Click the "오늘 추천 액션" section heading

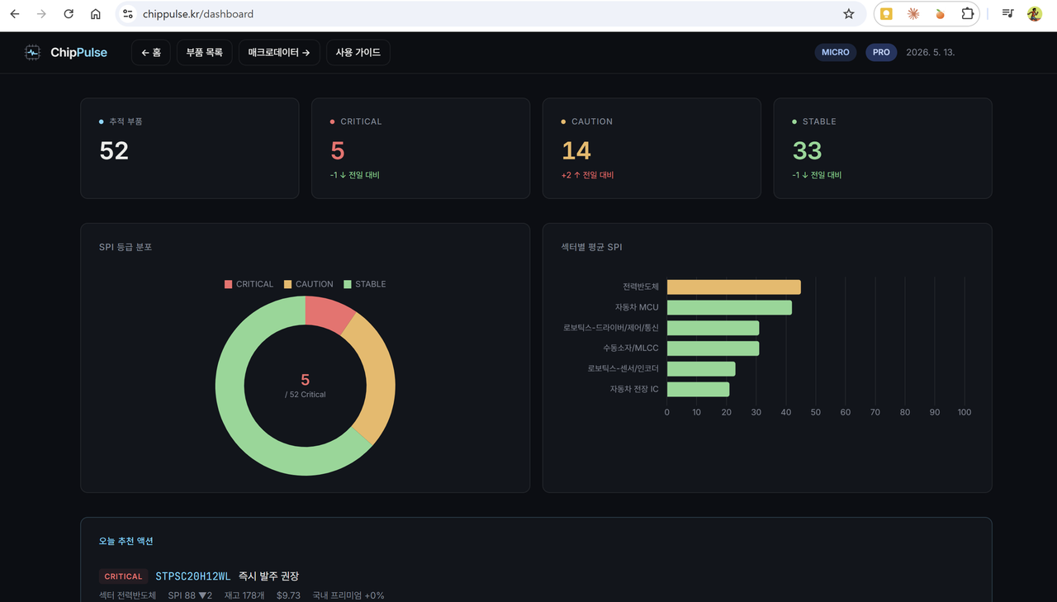click(x=126, y=541)
